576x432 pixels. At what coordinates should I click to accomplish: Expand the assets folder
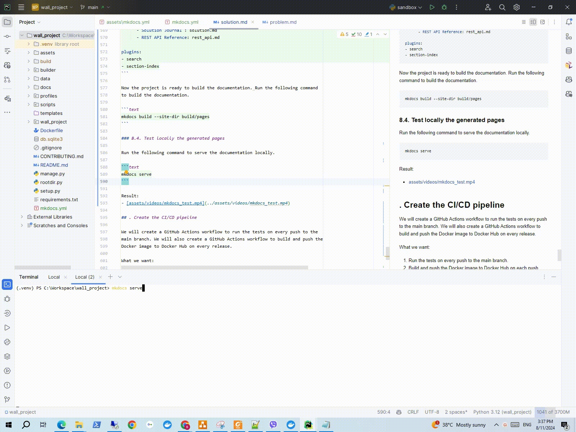point(29,53)
